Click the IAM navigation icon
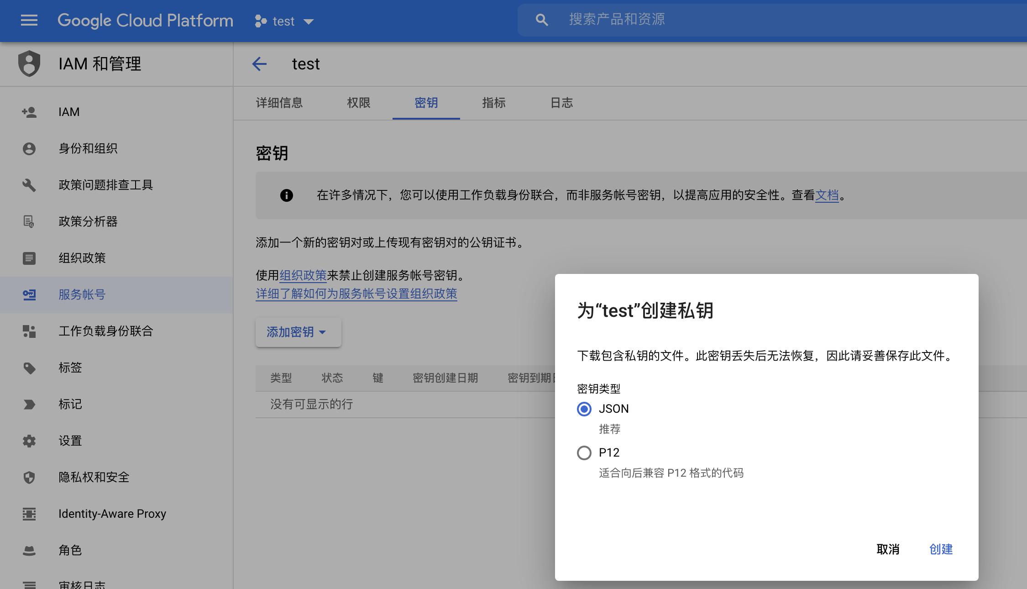Screen dimensions: 1027x589 pos(28,111)
